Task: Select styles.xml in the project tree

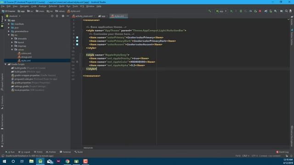Action: tap(26, 60)
